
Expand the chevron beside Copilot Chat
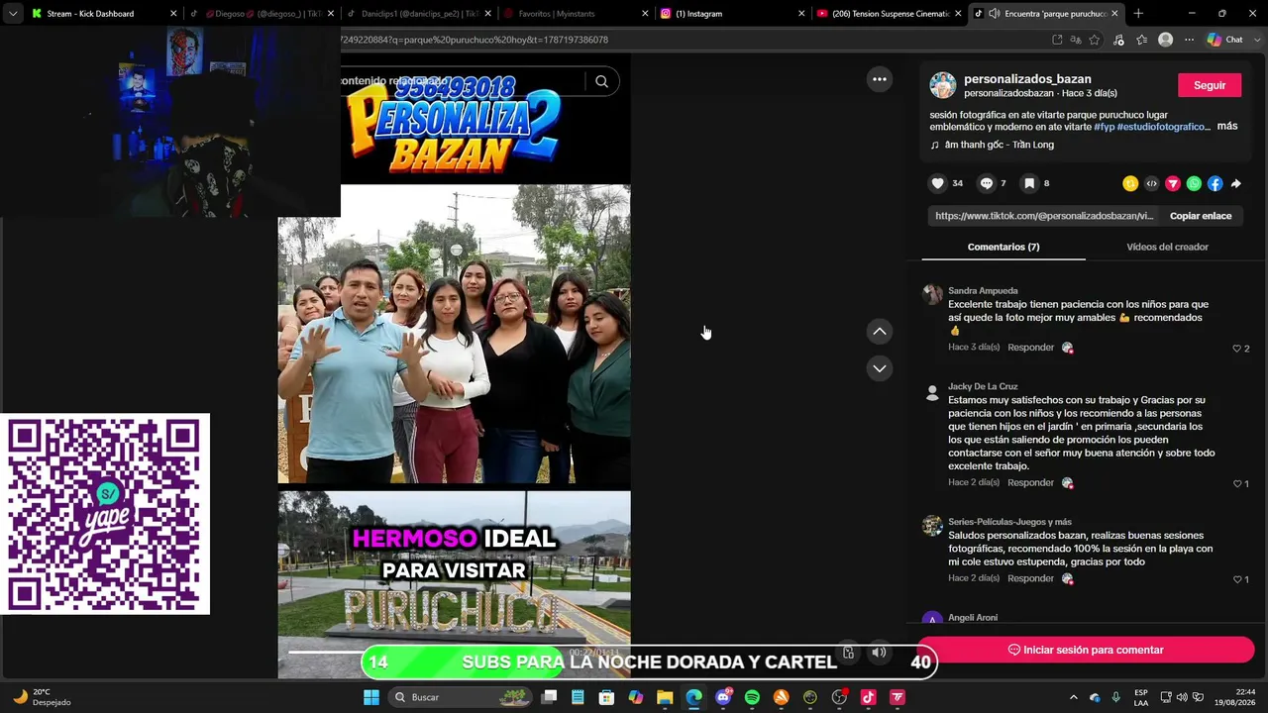tap(1256, 40)
